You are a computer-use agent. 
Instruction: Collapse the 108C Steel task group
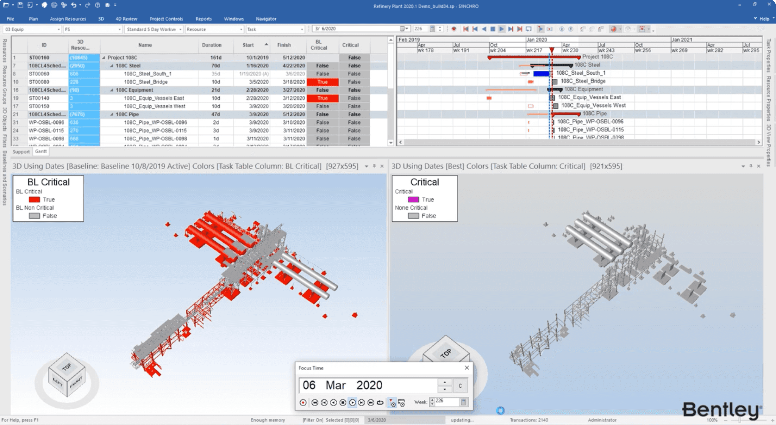tap(111, 66)
